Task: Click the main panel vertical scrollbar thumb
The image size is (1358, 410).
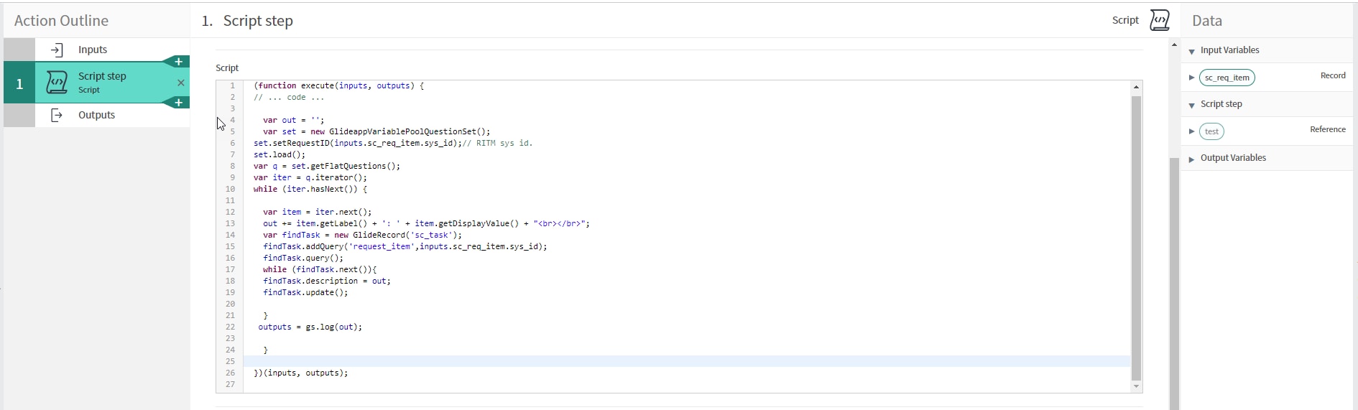Action: tap(1174, 284)
